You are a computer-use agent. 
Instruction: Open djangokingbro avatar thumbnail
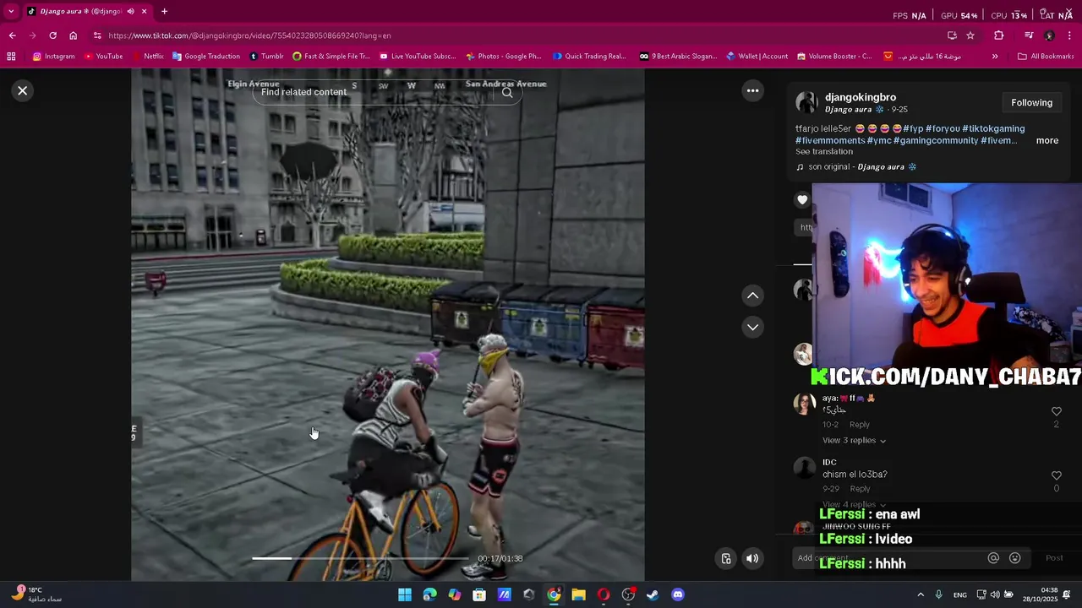pyautogui.click(x=806, y=103)
